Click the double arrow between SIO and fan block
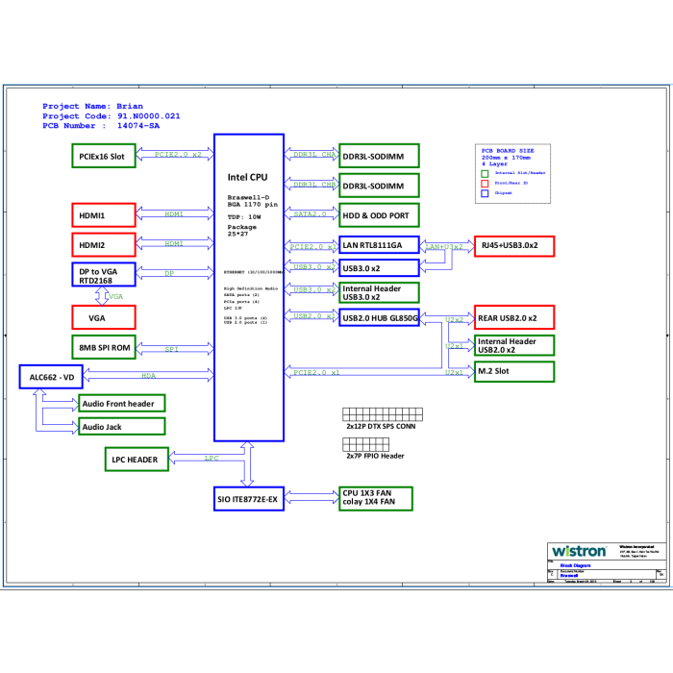This screenshot has height=673, width=673. 312,497
